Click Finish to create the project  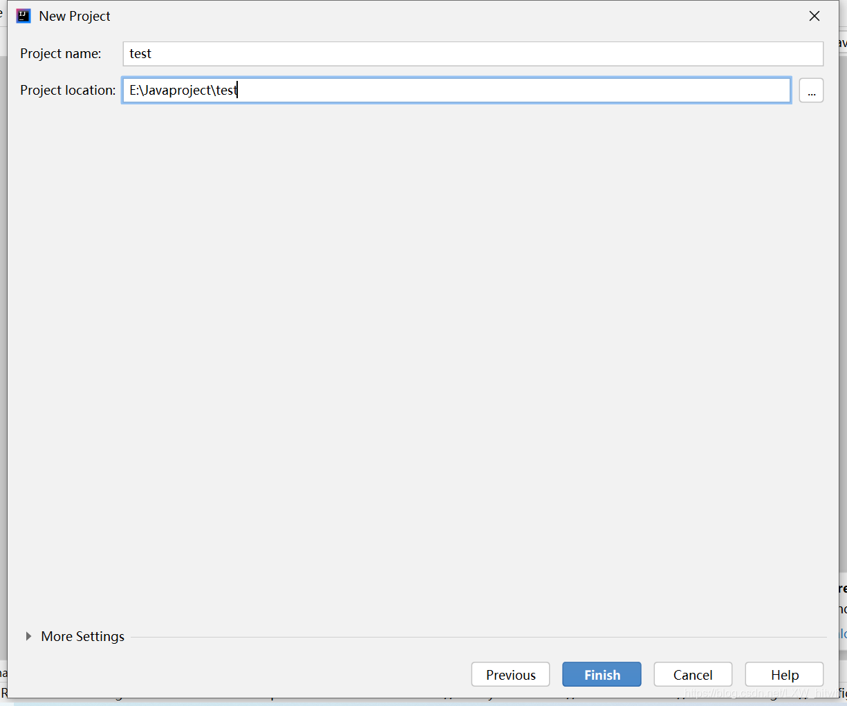click(602, 675)
